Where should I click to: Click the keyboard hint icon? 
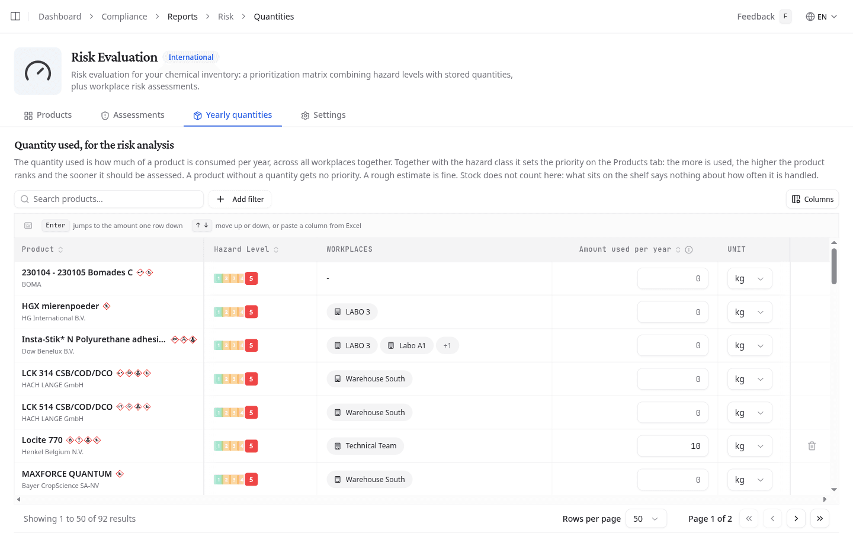coord(28,226)
